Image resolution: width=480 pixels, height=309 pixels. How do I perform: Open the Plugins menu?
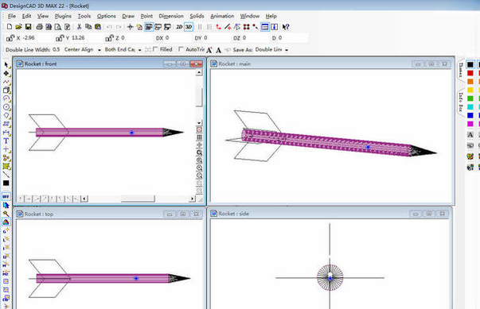point(63,16)
